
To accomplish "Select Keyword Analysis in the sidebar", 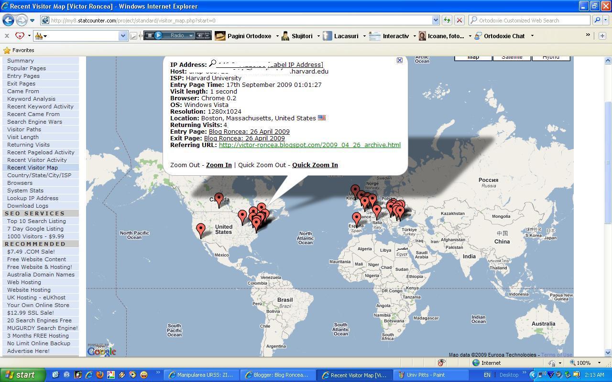I will point(31,99).
